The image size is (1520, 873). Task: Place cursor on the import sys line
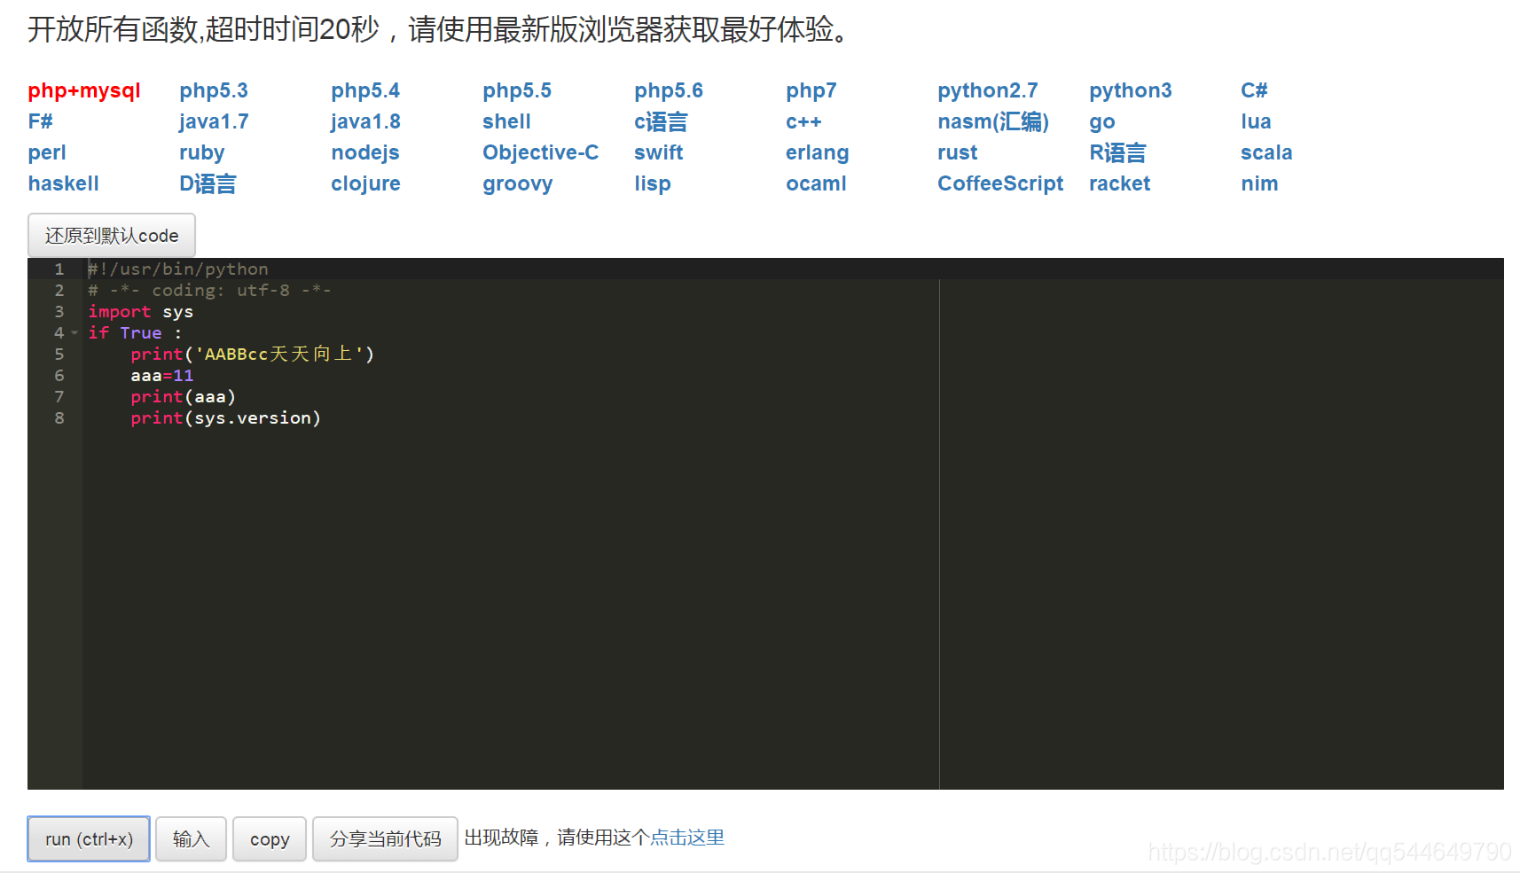pos(141,312)
